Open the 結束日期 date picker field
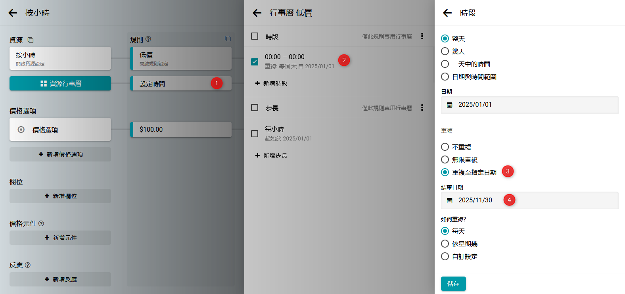Viewport: 625px width, 294px height. pos(529,200)
